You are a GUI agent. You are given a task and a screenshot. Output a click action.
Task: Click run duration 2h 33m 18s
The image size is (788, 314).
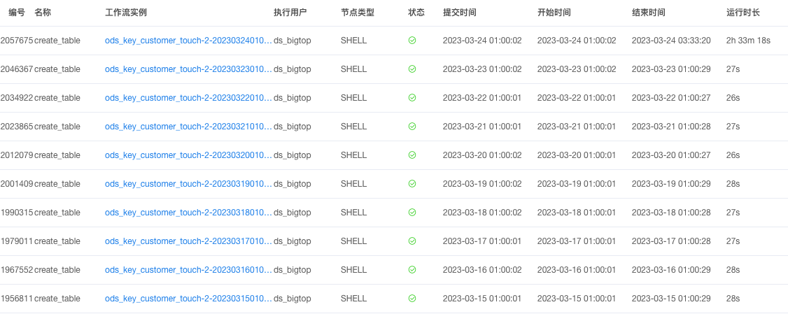(748, 41)
